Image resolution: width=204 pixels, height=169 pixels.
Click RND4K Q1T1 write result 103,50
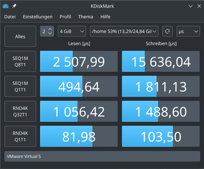[x=161, y=136]
